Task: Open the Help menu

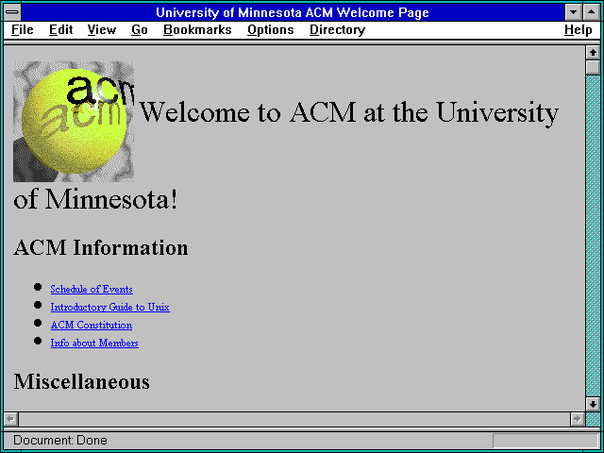Action: 579,29
